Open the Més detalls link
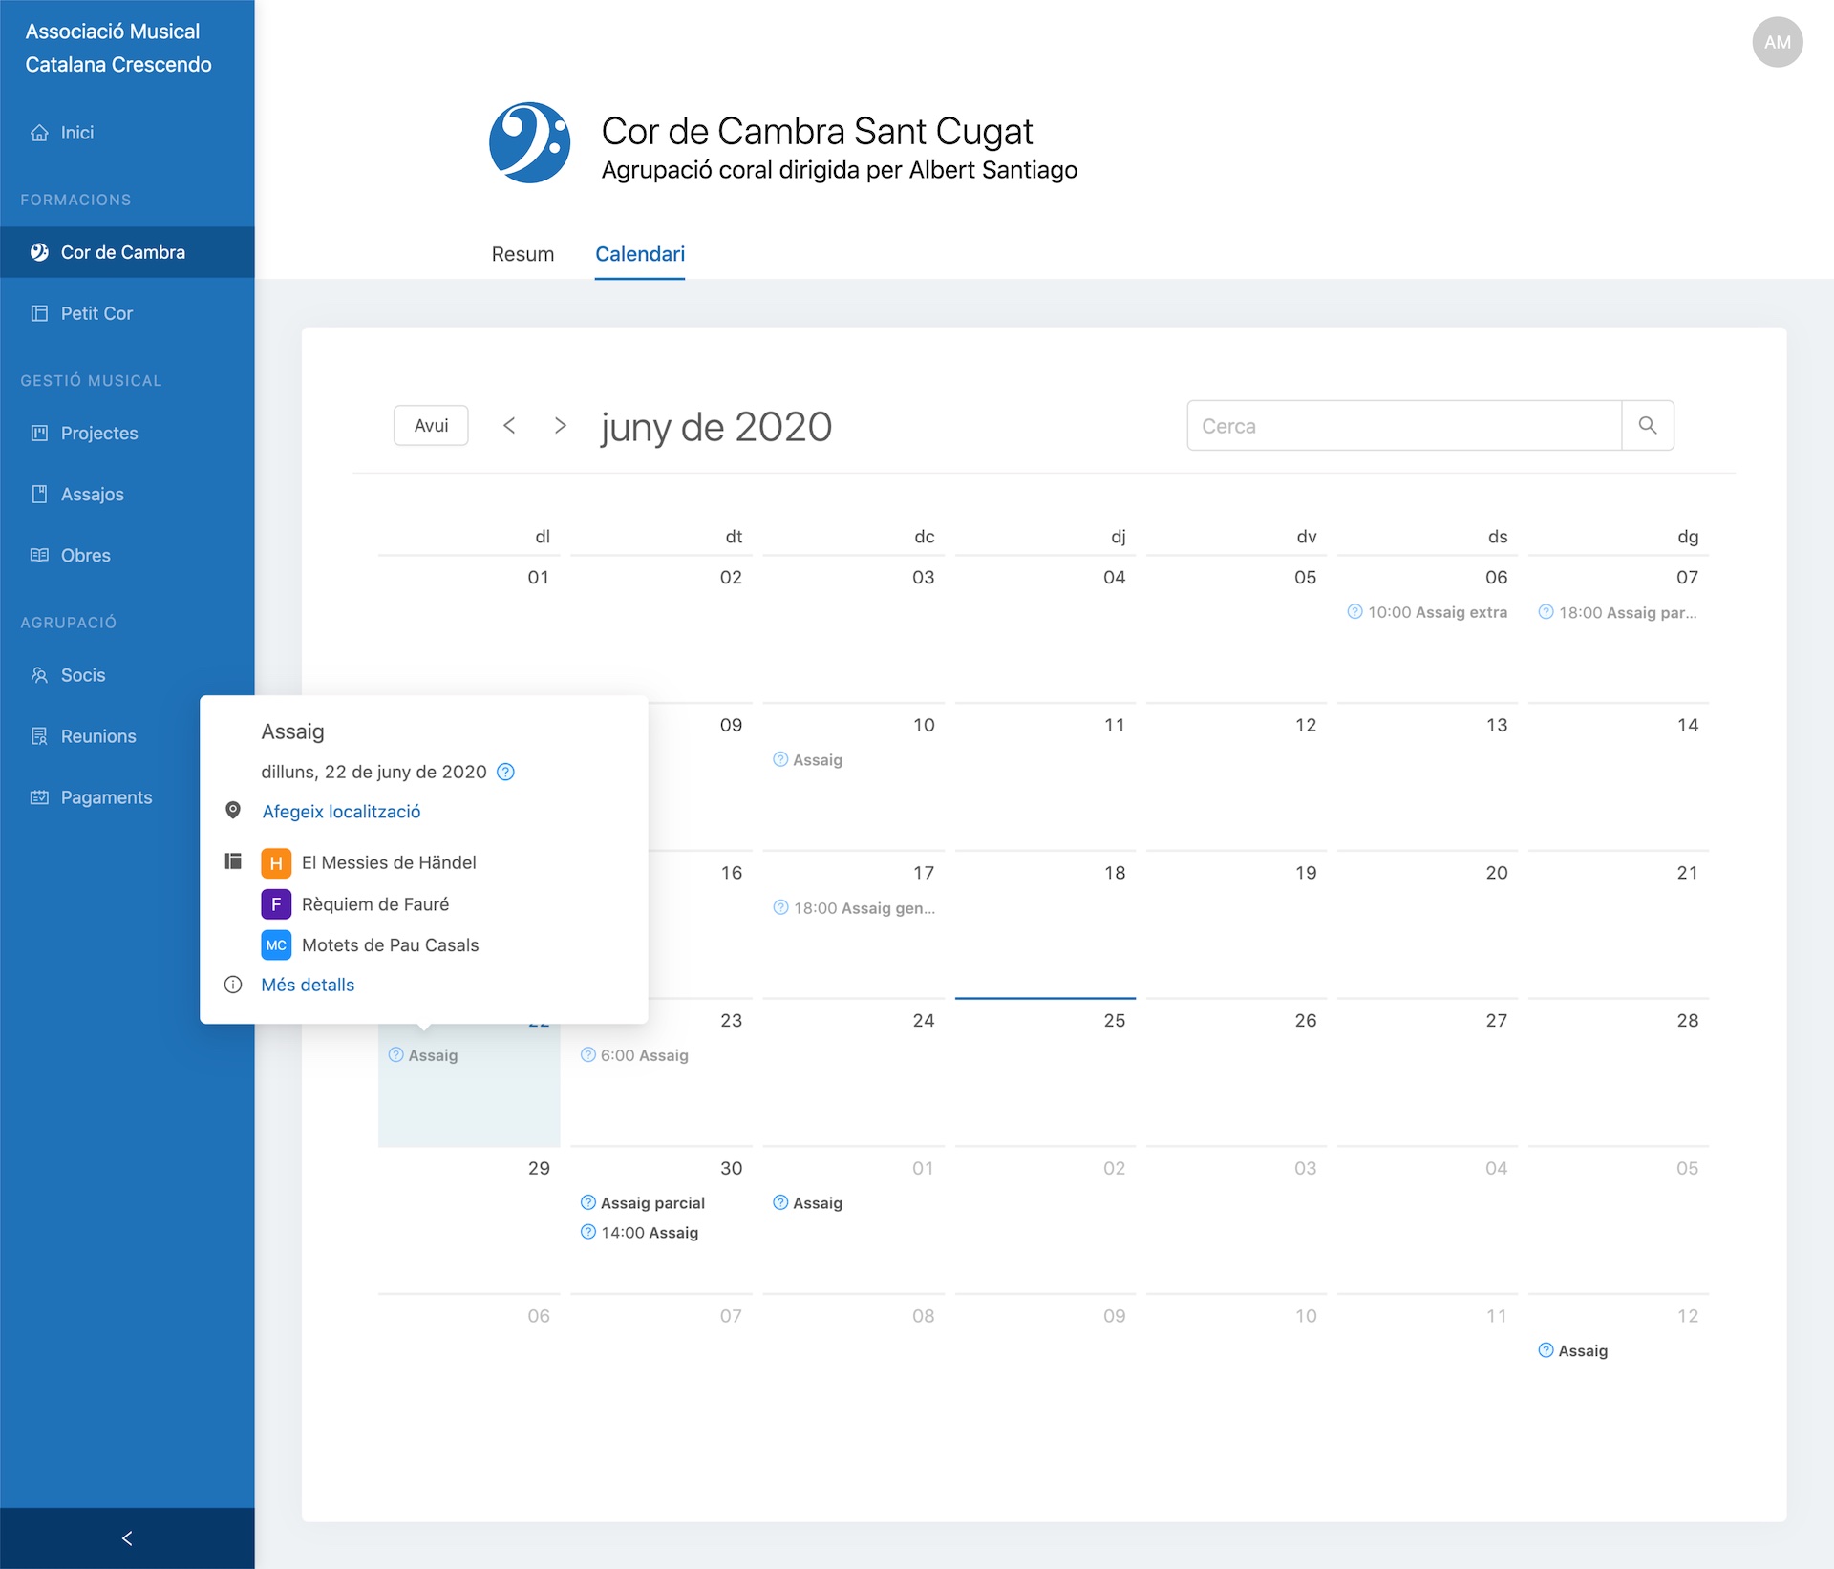1834x1569 pixels. 307,985
